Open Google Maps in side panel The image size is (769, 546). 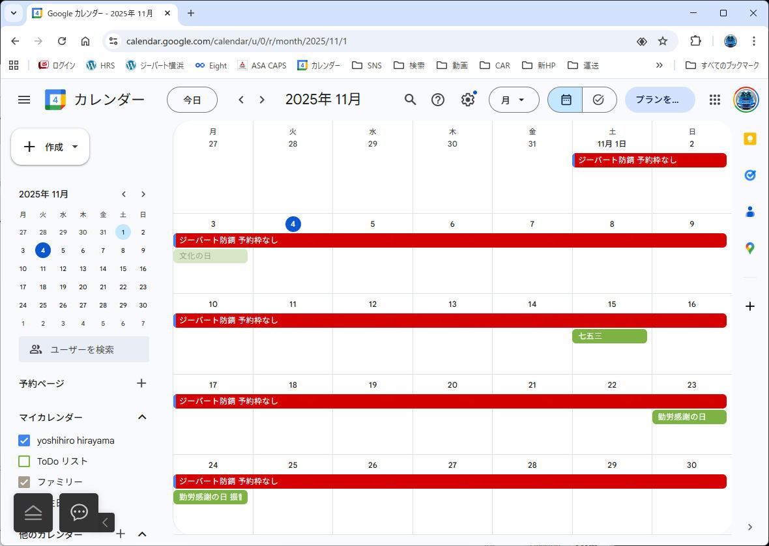(750, 248)
